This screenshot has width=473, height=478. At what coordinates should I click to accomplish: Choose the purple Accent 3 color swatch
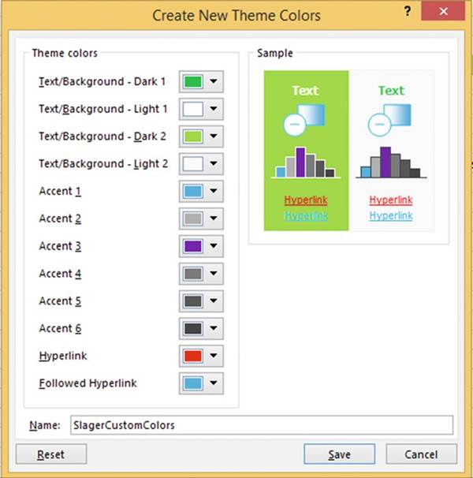pyautogui.click(x=193, y=246)
